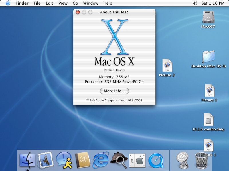The image size is (229, 171).
Task: Open the File menu
Action: pyautogui.click(x=37, y=3)
